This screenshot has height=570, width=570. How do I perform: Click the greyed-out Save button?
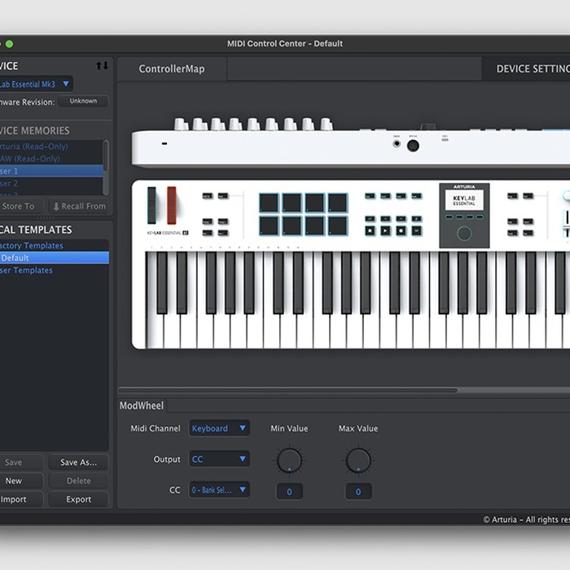pyautogui.click(x=20, y=463)
